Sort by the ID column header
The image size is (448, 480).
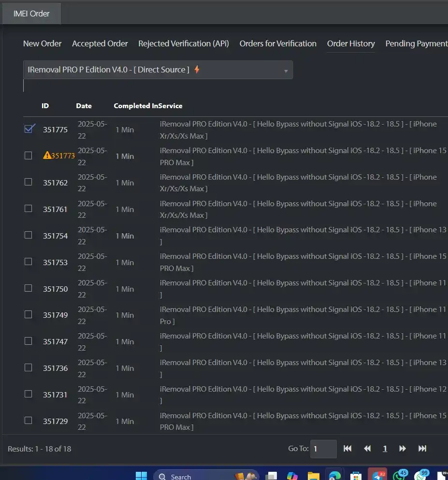pos(45,106)
